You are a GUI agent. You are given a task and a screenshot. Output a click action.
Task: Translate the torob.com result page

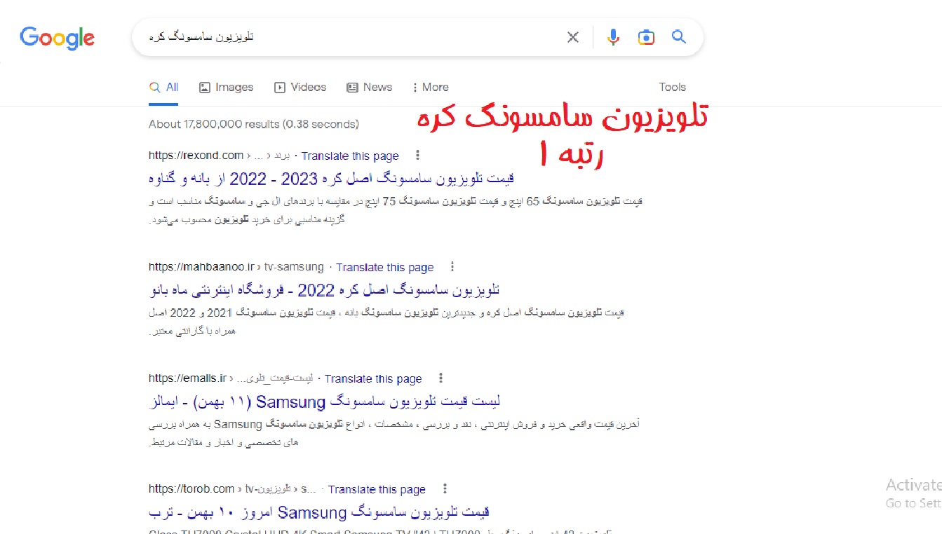coord(377,490)
